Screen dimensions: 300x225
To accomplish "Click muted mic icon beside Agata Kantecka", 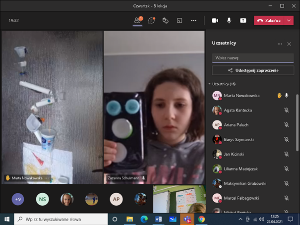I will coord(286,110).
